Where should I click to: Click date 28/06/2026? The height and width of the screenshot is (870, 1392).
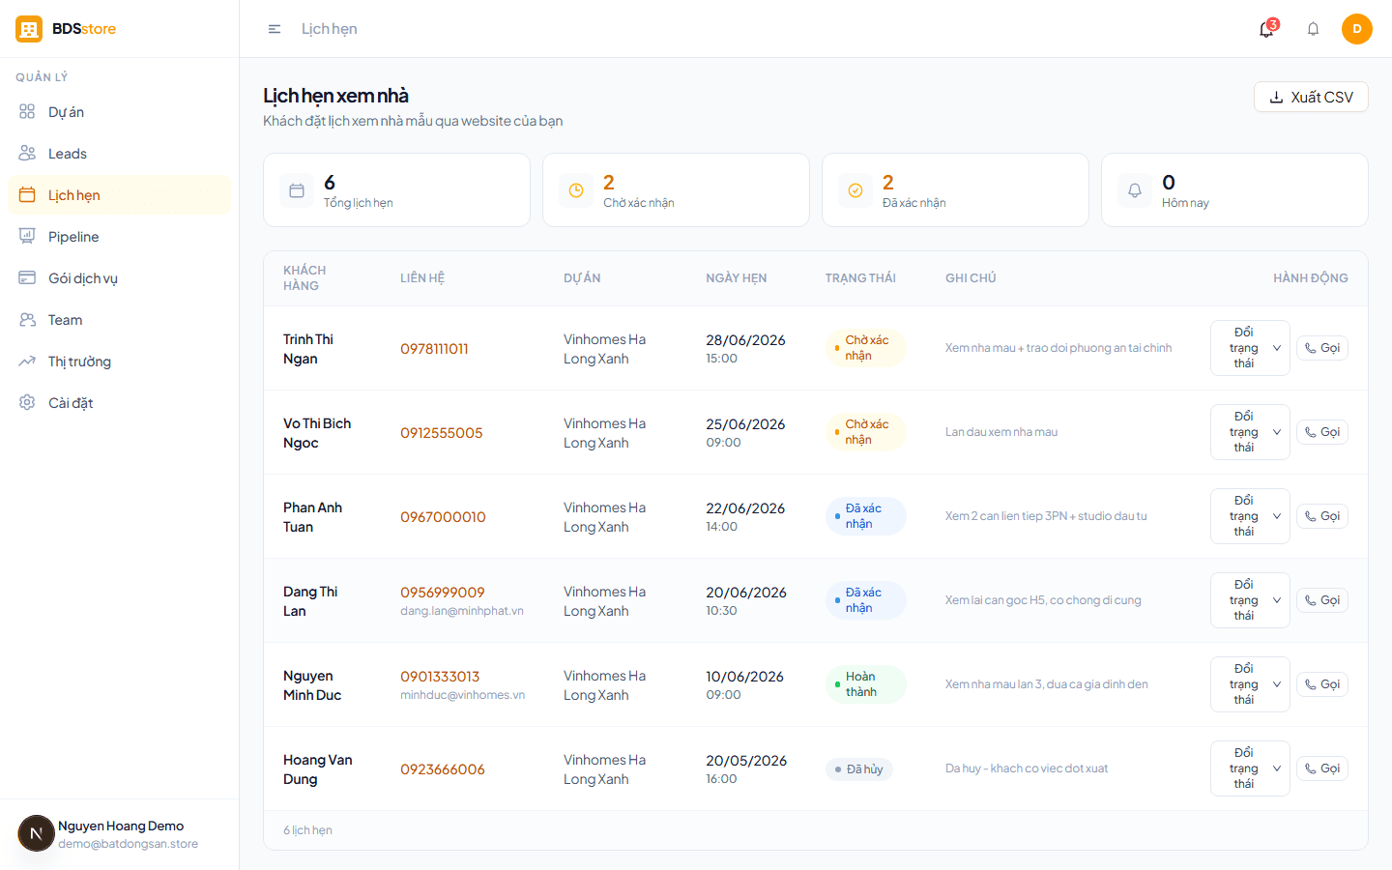click(x=745, y=340)
